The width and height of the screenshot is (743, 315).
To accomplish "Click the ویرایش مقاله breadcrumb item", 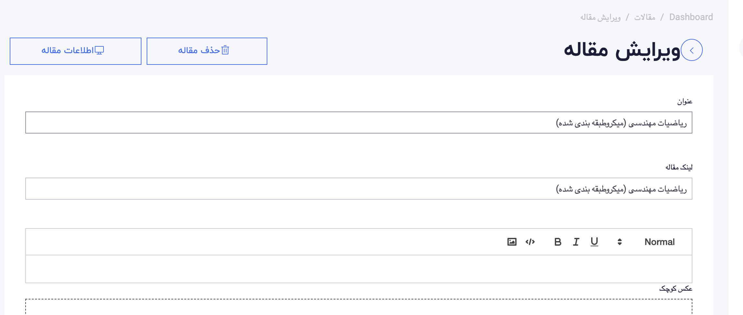I will pyautogui.click(x=601, y=17).
